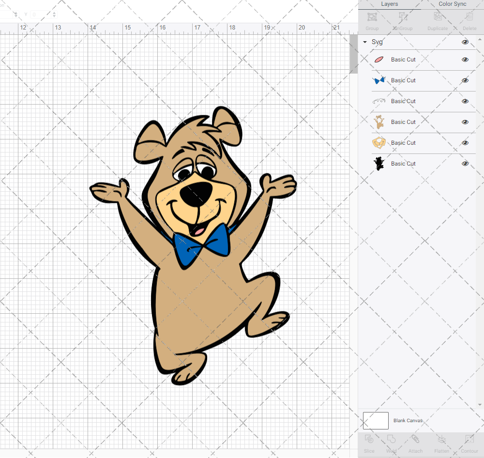Toggle visibility of the entire Svg group
484x458 pixels.
465,42
